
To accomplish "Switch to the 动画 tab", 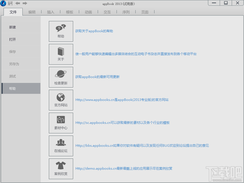I will pyautogui.click(x=88, y=12).
